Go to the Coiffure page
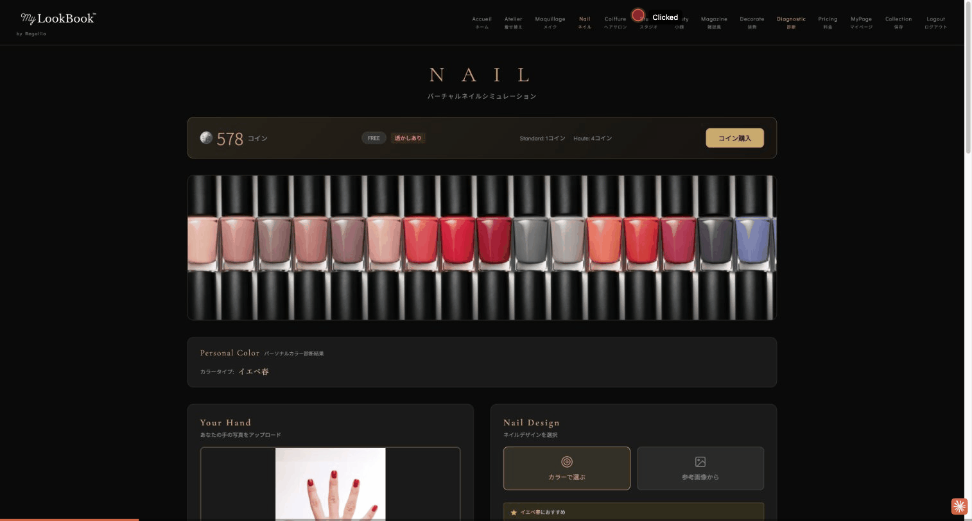Viewport: 972px width, 521px height. (615, 22)
